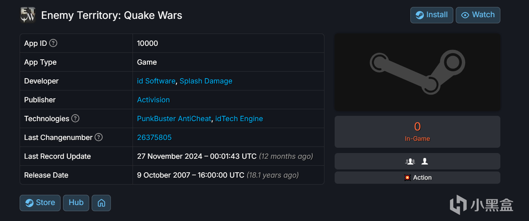529x221 pixels.
Task: Click the multiplayer category icon
Action: (x=410, y=161)
